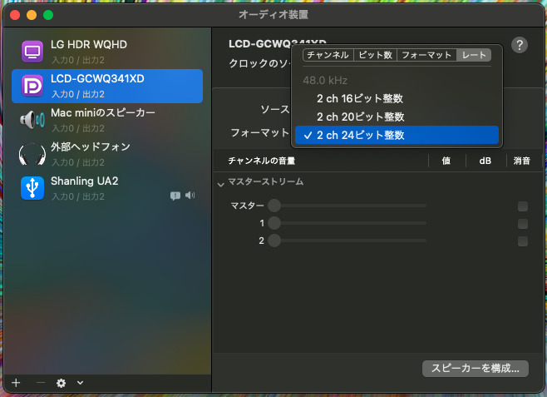Screen dimensions: 547x397
Task: Expand the chevron beside the gear icon
Action: coord(81,383)
